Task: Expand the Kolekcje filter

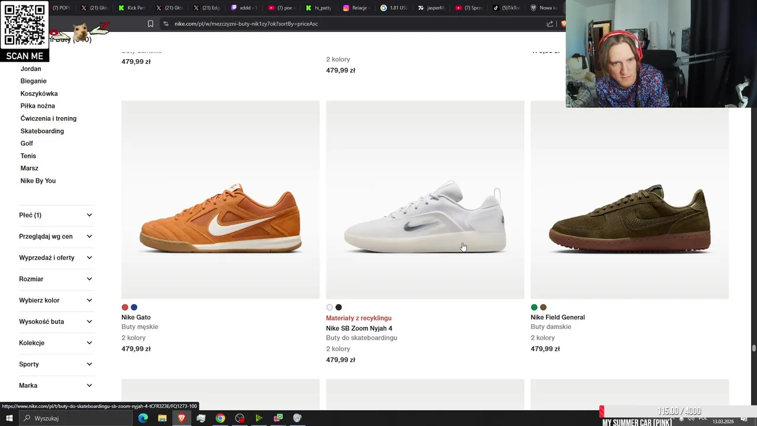Action: 56,343
